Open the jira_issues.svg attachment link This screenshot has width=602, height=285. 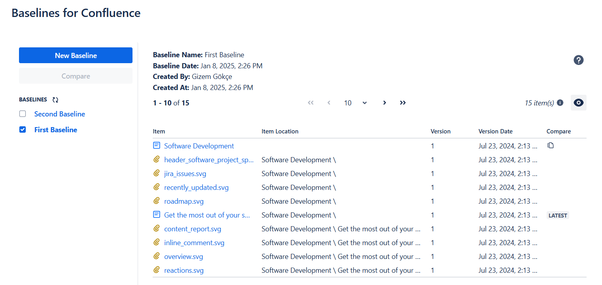(185, 173)
